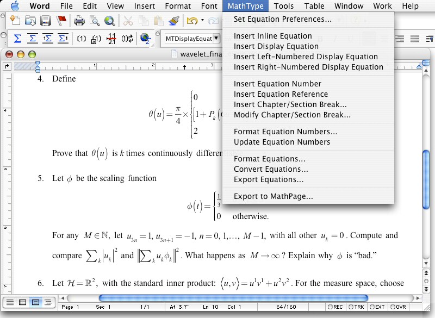Choose Update Equation Numbers
435x318 pixels.
[308, 142]
